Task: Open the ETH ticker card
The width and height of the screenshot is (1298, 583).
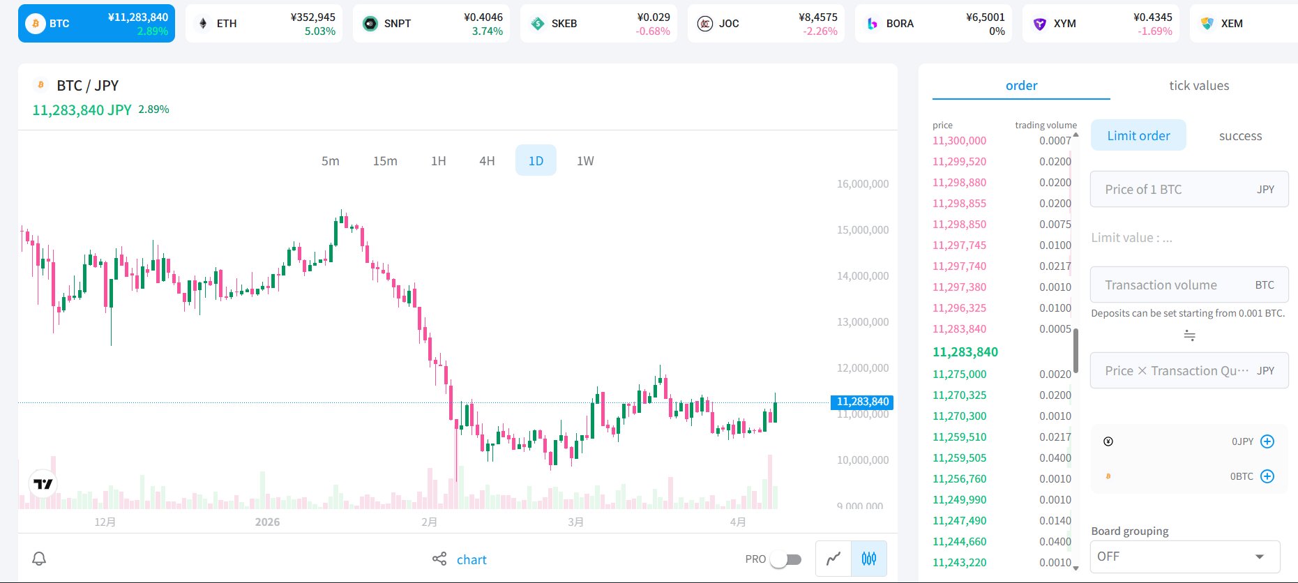Action: pyautogui.click(x=264, y=24)
